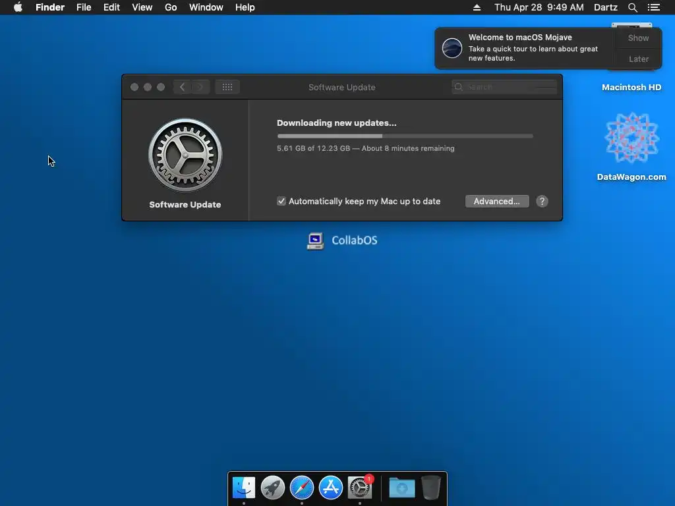Minimize the Software Update window
This screenshot has width=675, height=506.
[148, 87]
